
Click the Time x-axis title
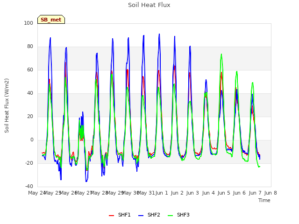(264, 200)
